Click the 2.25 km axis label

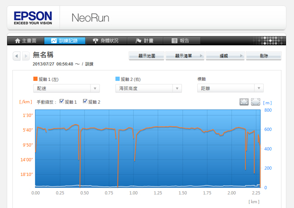pyautogui.click(x=256, y=193)
